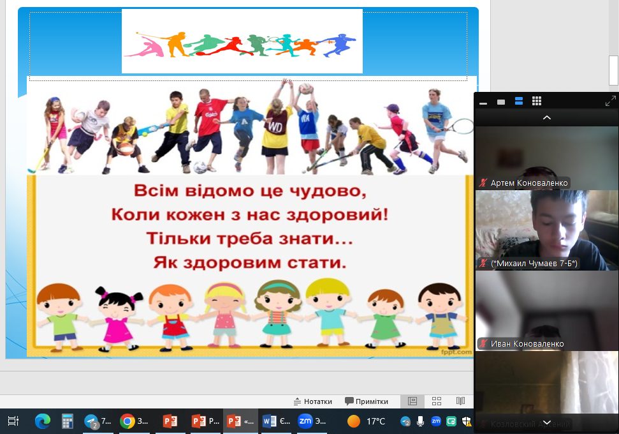Viewport: 619px width, 434px height.
Task: Open Windows Task View from the taskbar
Action: (13, 421)
